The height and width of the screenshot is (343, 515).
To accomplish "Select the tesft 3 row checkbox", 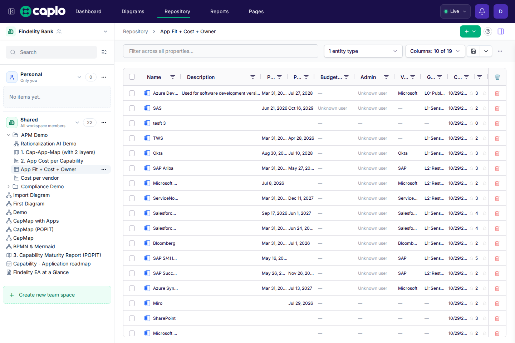I will coord(132,123).
